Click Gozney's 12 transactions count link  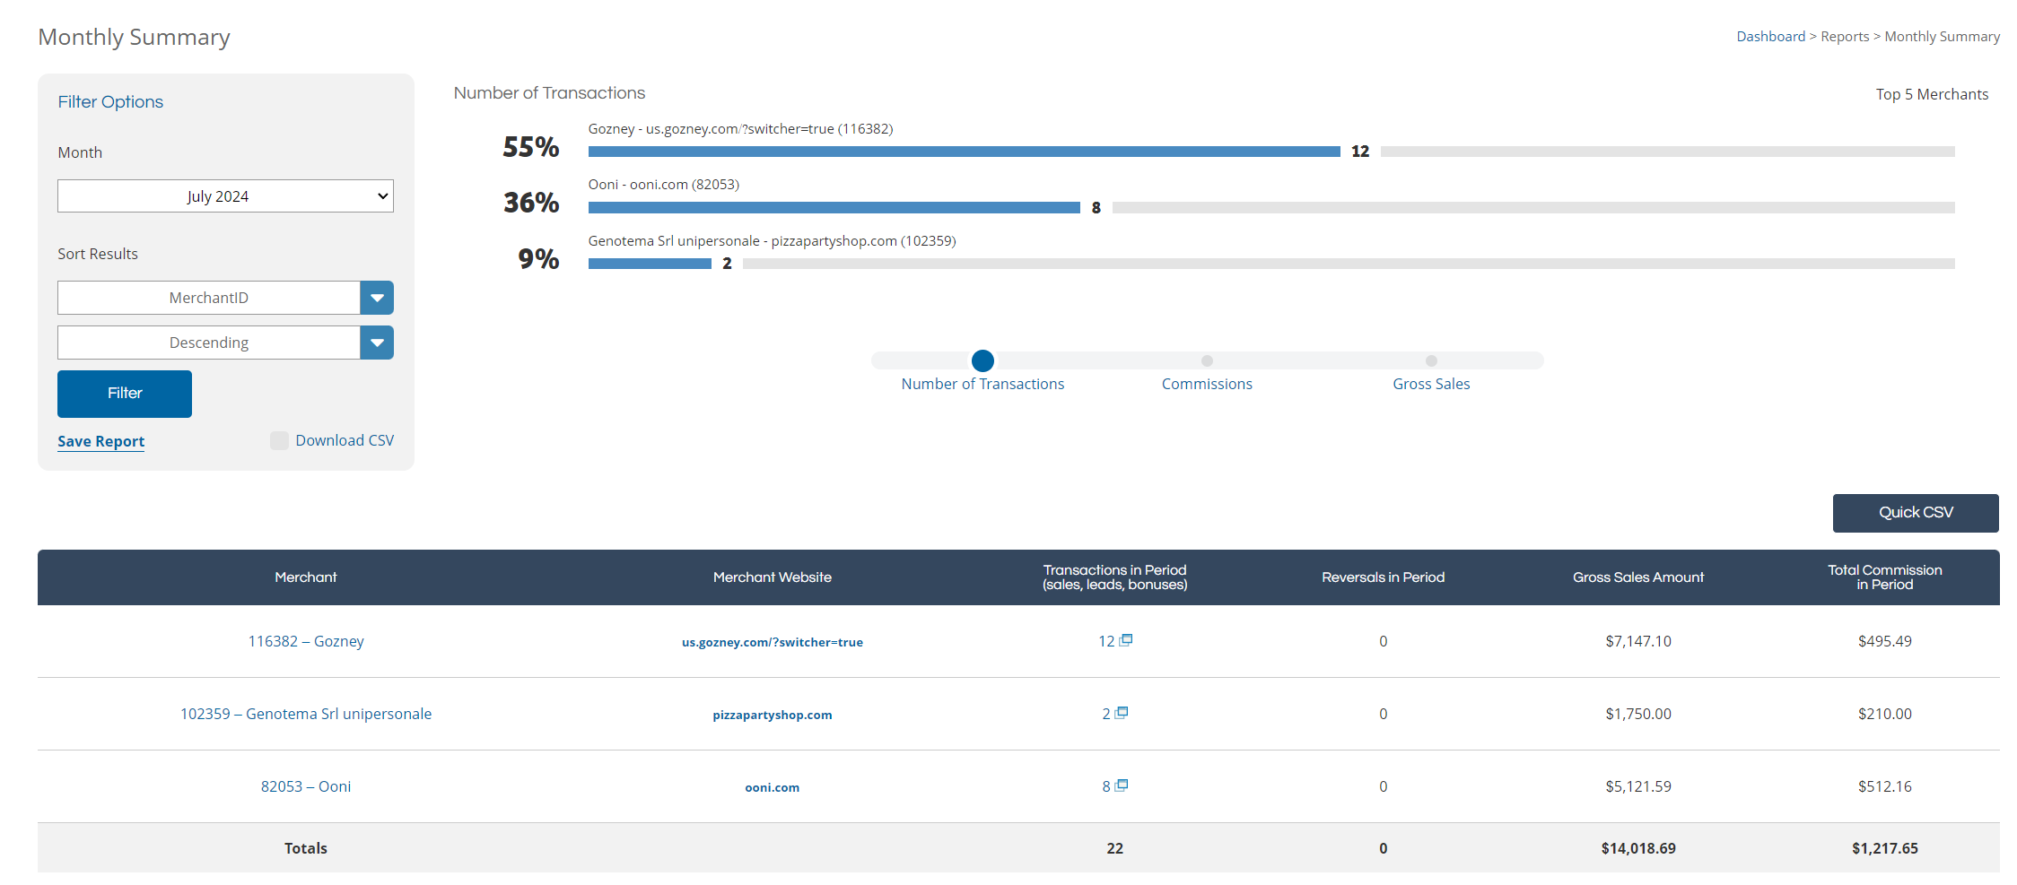click(x=1106, y=641)
